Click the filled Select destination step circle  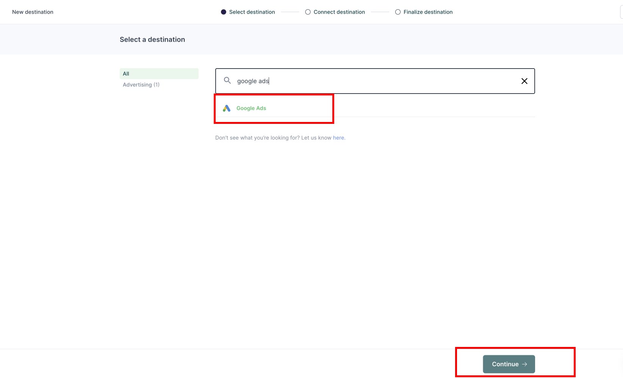tap(223, 12)
